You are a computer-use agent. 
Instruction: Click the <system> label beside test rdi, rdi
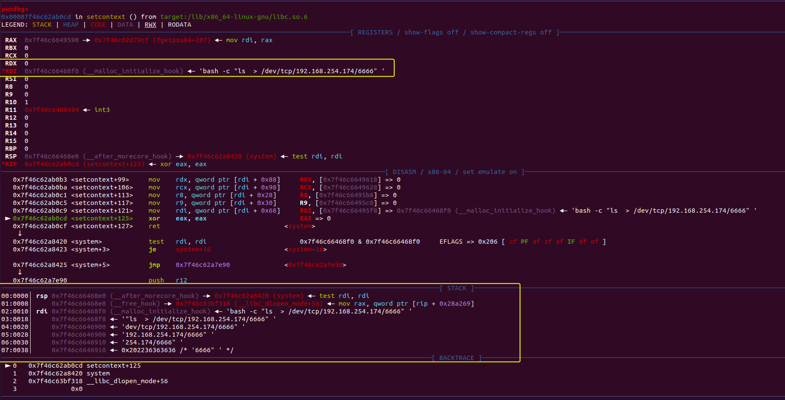coord(87,242)
